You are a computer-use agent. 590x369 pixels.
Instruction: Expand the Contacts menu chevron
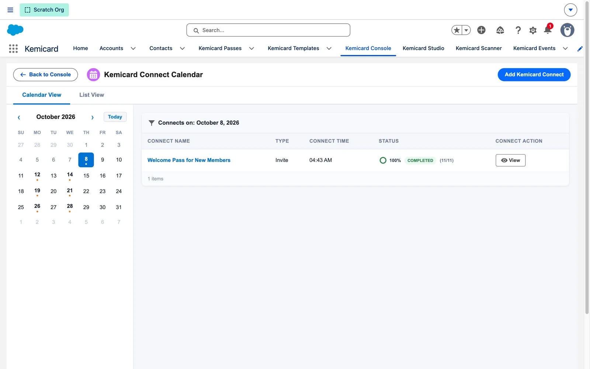click(x=182, y=49)
